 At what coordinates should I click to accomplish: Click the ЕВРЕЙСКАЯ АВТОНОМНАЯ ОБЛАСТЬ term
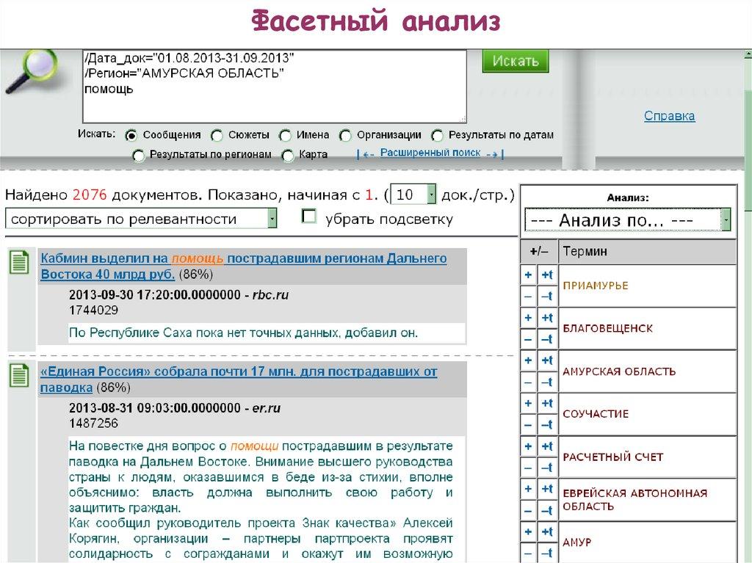click(x=634, y=500)
